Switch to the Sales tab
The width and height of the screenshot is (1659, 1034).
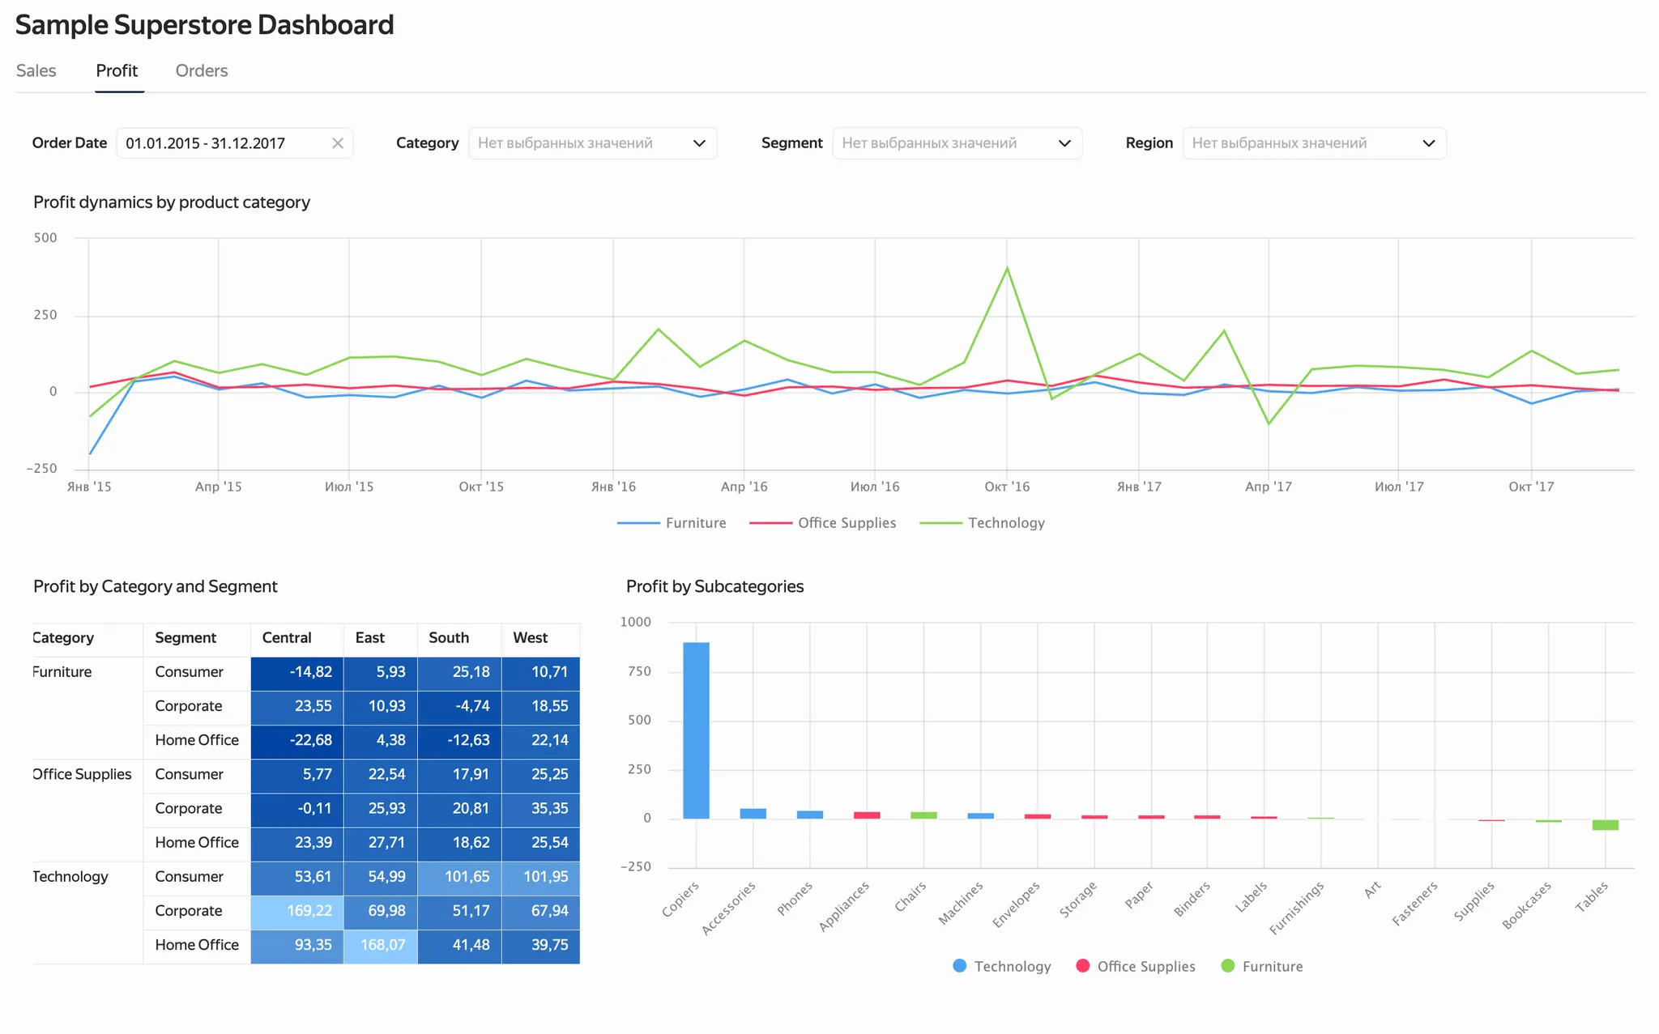36,70
